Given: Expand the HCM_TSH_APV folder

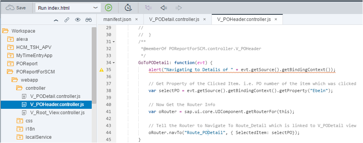Looking at the screenshot, I should tap(10, 47).
